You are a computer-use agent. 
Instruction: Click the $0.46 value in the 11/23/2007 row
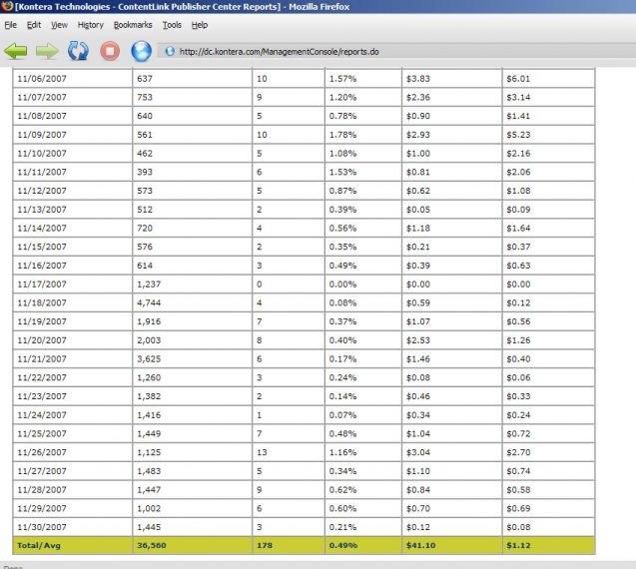pyautogui.click(x=418, y=396)
